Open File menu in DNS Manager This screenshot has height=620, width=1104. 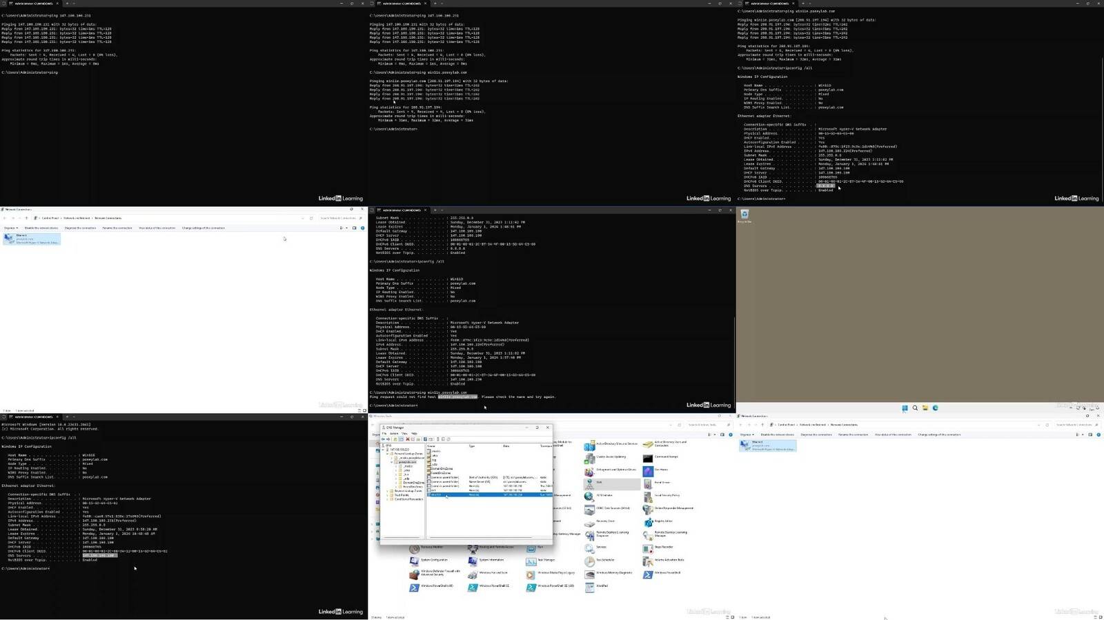385,434
